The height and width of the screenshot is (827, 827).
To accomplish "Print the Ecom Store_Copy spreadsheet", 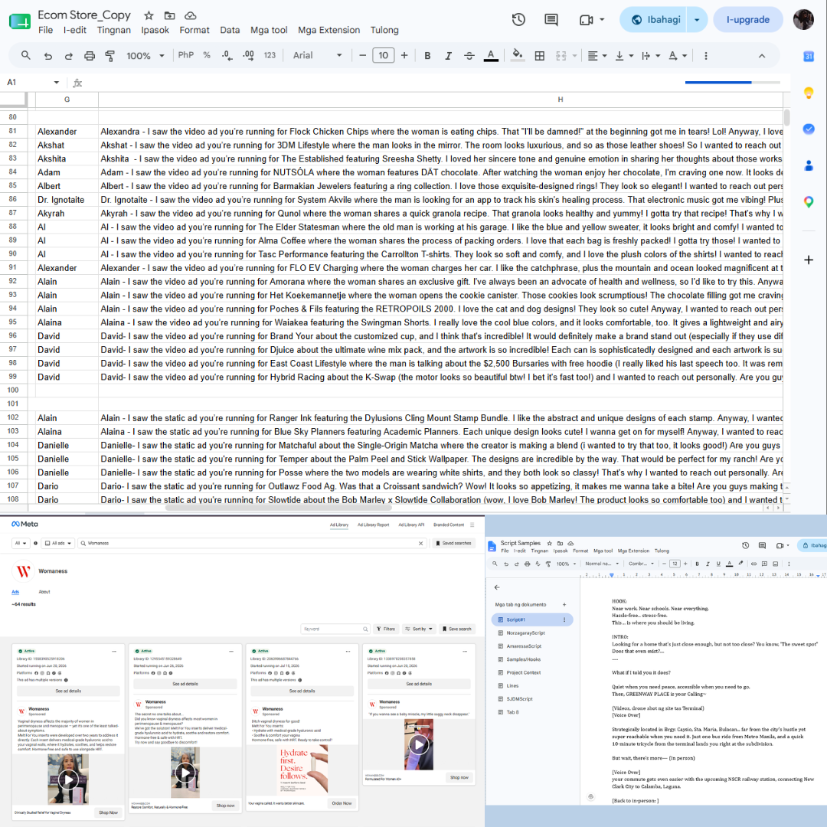I will (90, 55).
